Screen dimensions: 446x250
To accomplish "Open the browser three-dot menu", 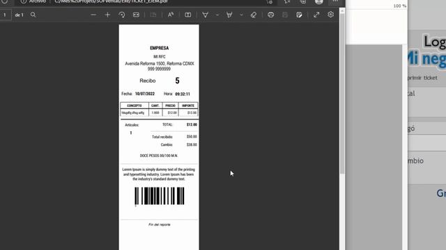I will pyautogui.click(x=335, y=1).
